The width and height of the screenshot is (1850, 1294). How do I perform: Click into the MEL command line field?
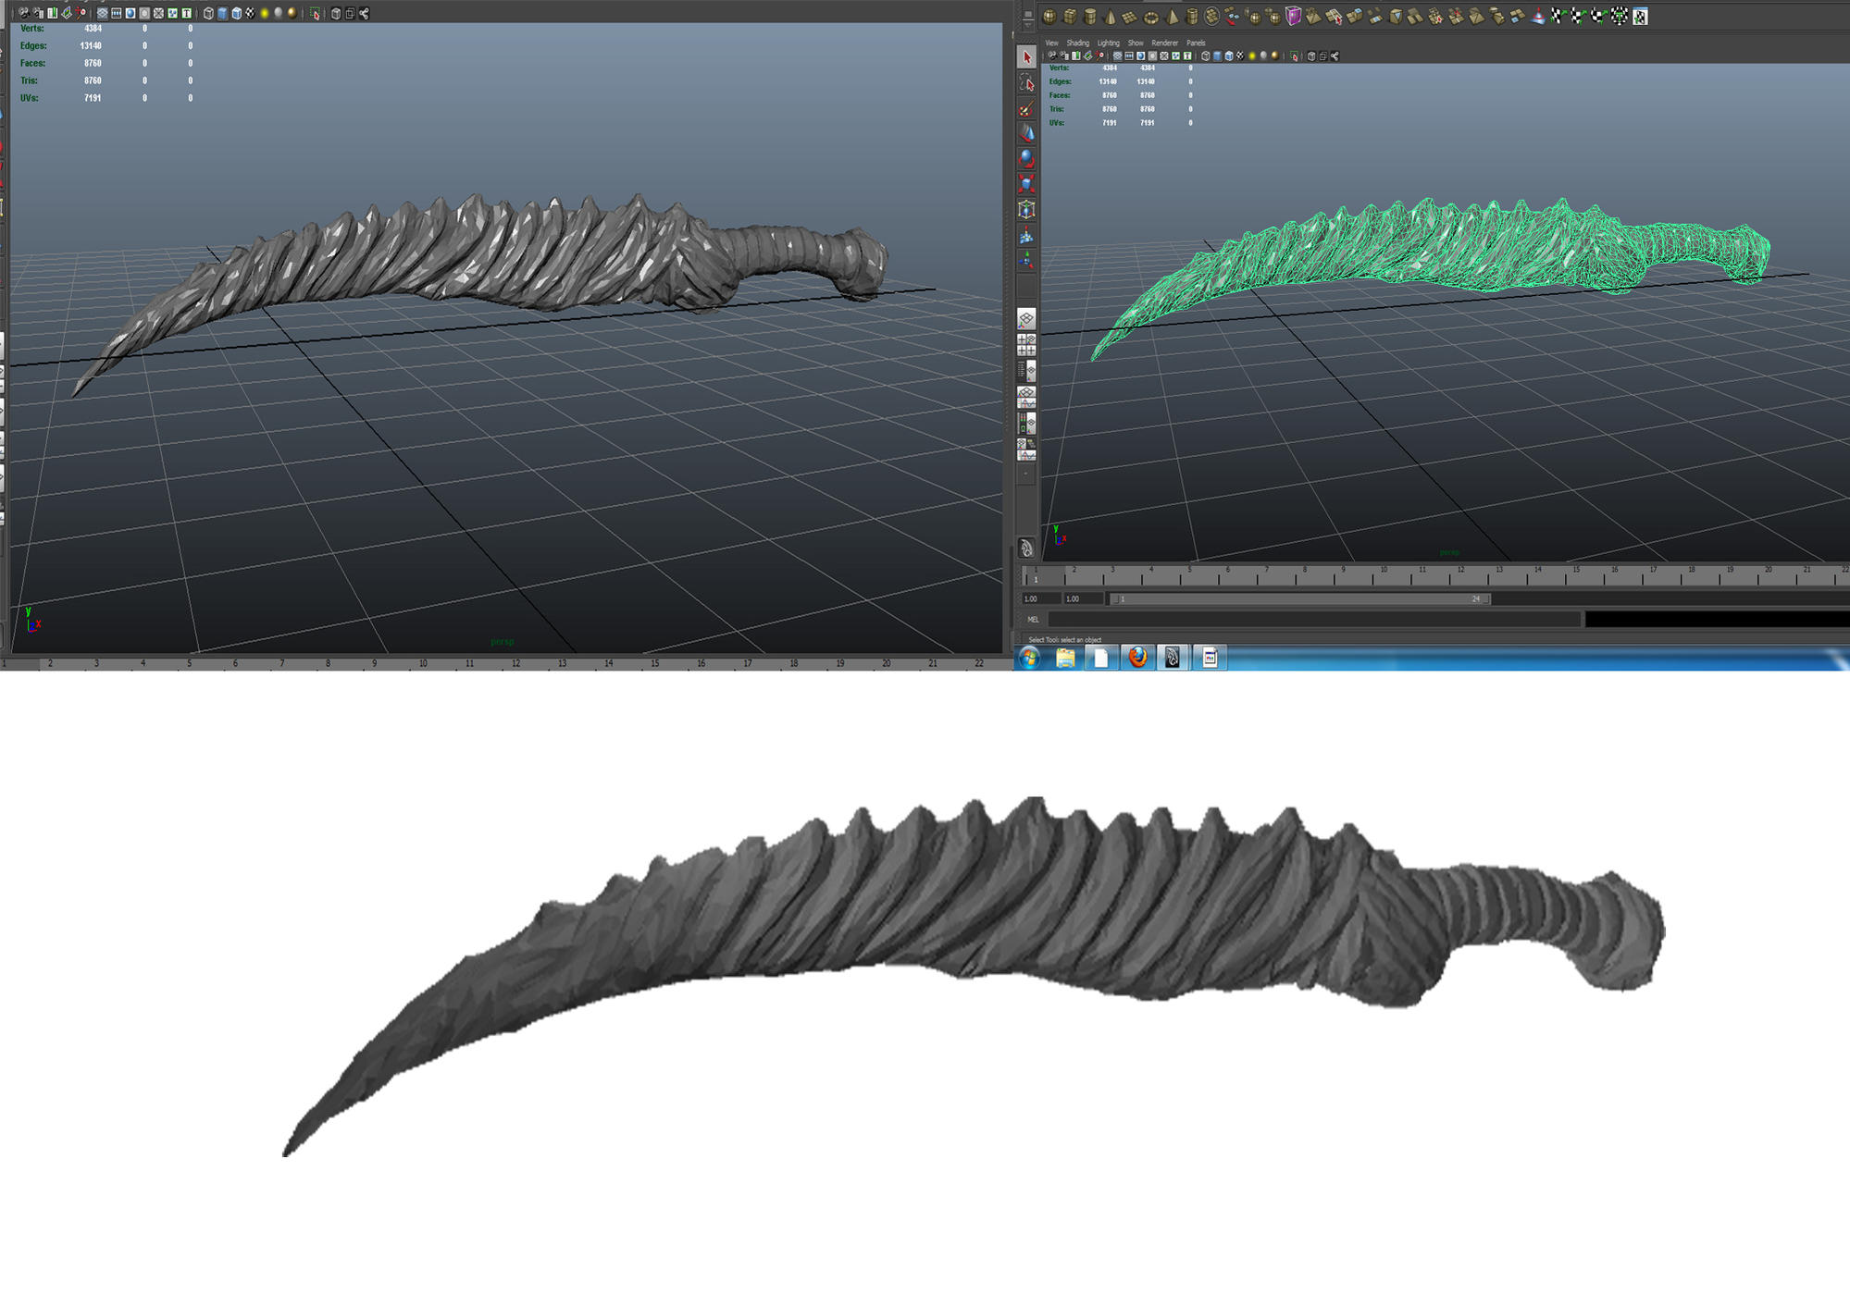1314,620
